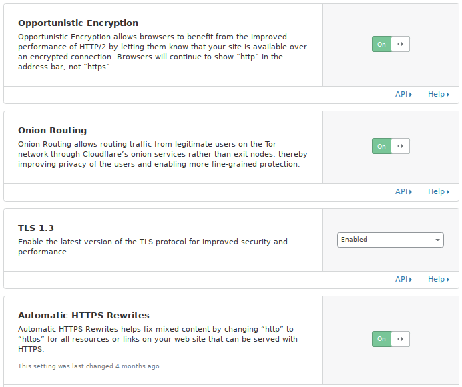Select the TLS 1.3 section title

36,228
